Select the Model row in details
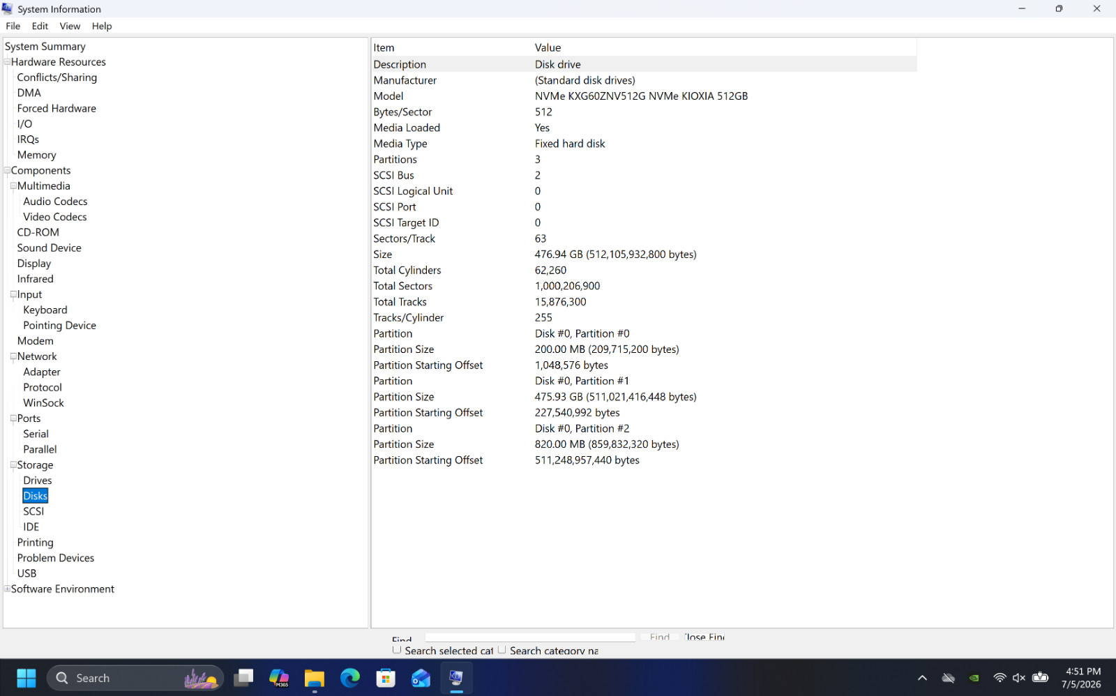Screen dimensions: 1116x696 tap(644, 96)
